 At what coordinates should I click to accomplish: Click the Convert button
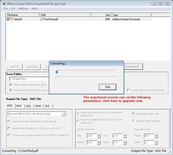pos(133,67)
